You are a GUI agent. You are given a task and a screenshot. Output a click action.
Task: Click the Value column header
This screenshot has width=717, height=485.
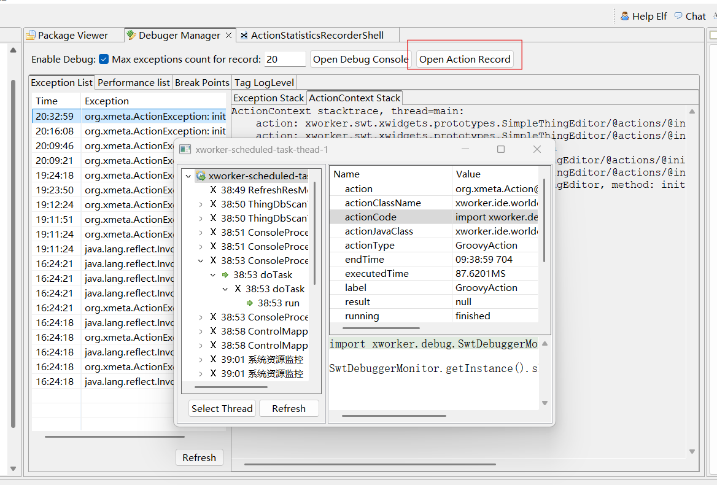[495, 174]
